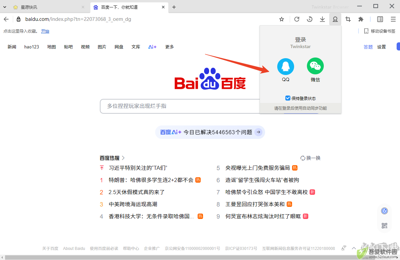Open 造谣“留学生强闯火车站”者被拘

click(262, 180)
